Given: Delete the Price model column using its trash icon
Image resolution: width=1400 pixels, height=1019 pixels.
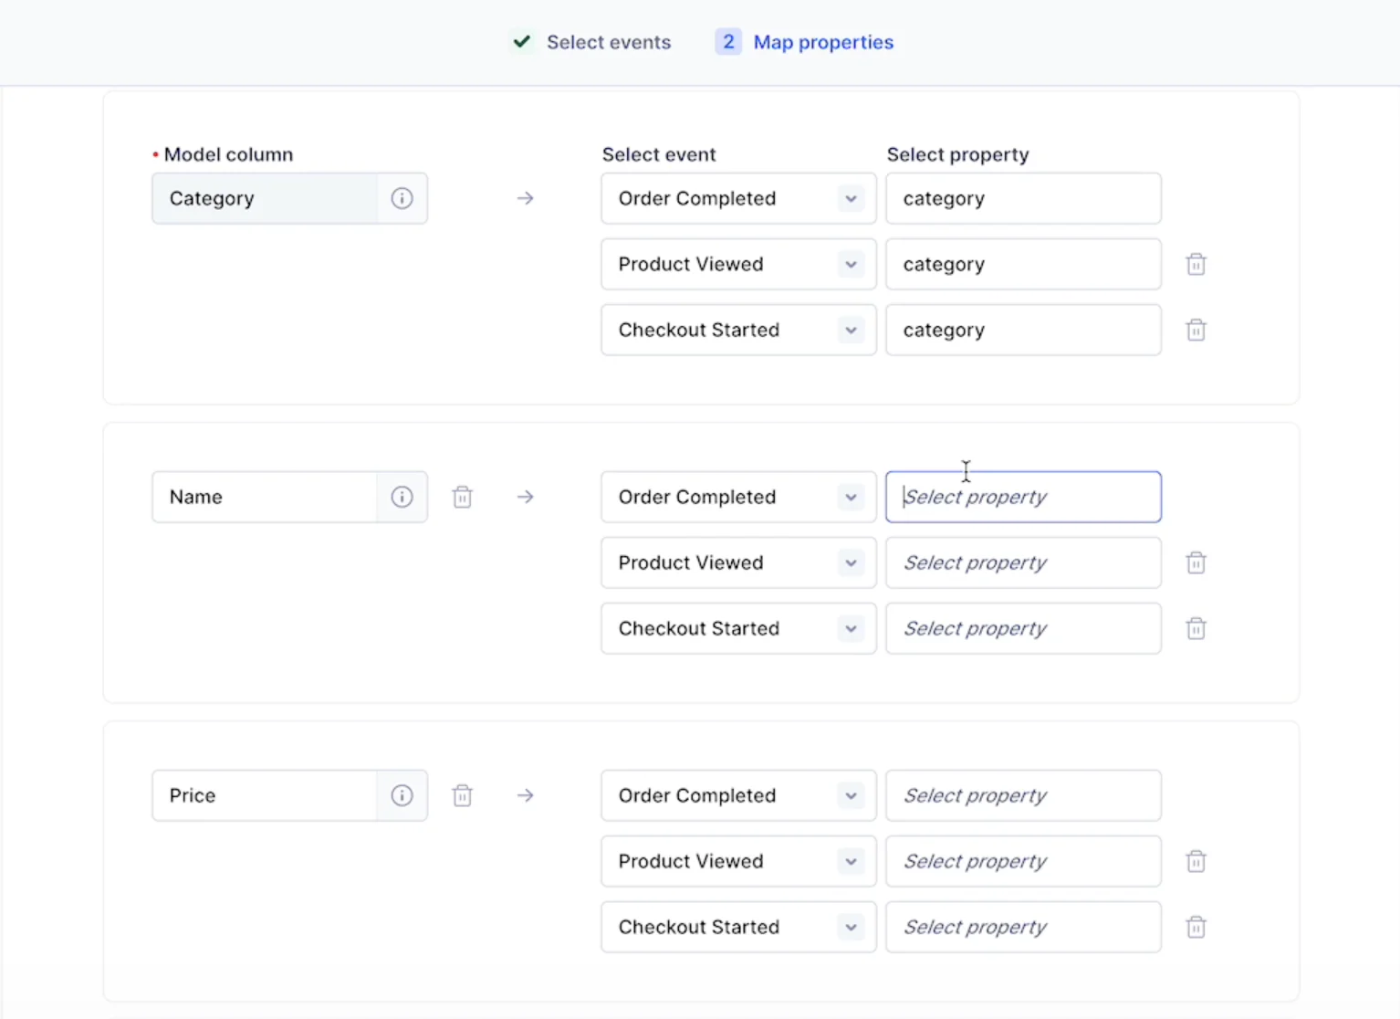Looking at the screenshot, I should pyautogui.click(x=463, y=795).
